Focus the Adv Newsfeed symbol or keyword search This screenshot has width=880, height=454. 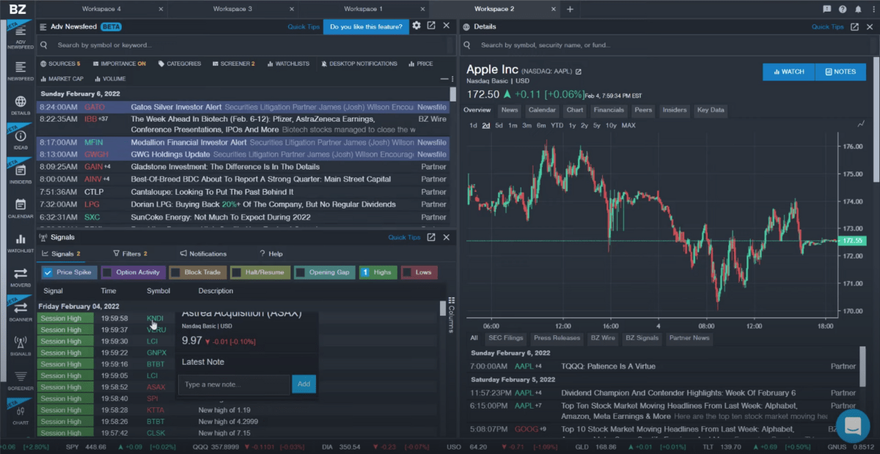246,45
